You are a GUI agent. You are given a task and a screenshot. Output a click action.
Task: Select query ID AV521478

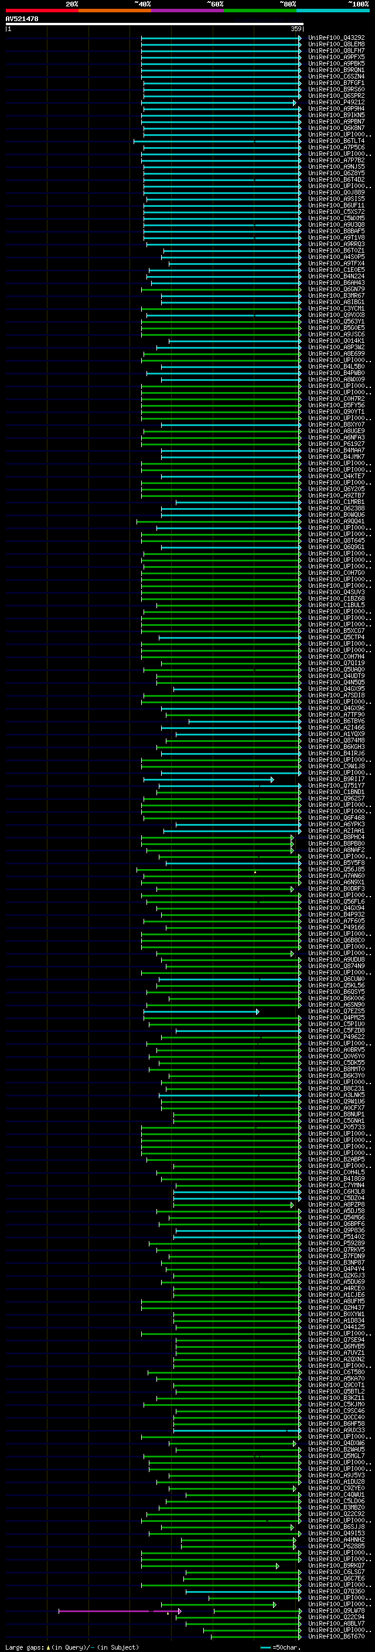[22, 19]
